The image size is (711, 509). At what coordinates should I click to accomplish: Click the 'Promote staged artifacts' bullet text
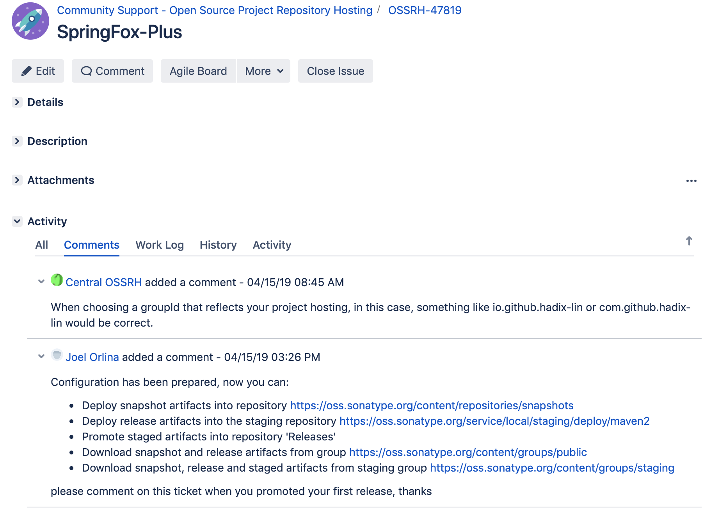(209, 437)
